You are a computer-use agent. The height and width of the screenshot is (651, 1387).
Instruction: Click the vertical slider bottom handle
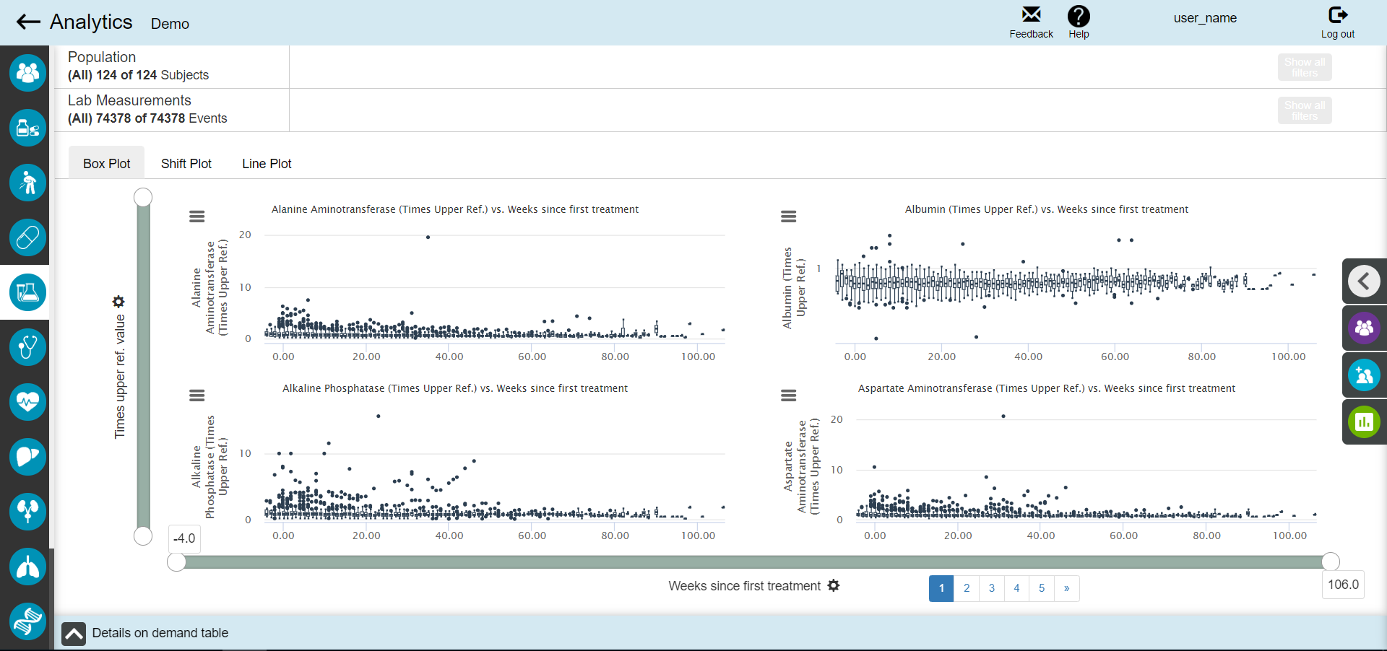coord(143,536)
